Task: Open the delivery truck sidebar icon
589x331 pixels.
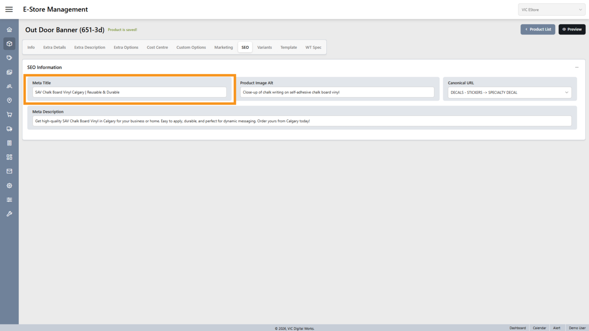Action: tap(9, 129)
